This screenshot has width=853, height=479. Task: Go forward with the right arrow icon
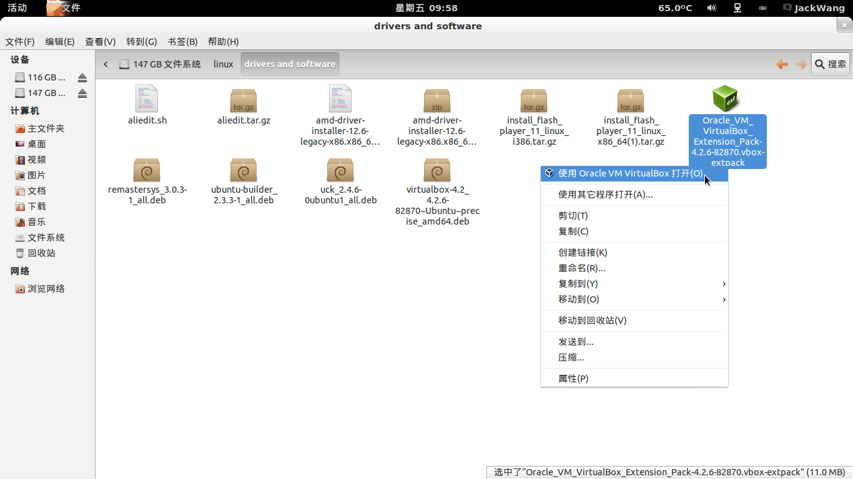[x=801, y=64]
